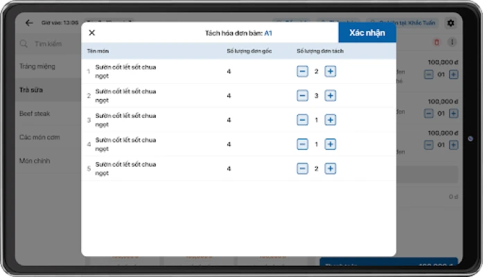Delete order using red trash icon
483x277 pixels.
(437, 43)
